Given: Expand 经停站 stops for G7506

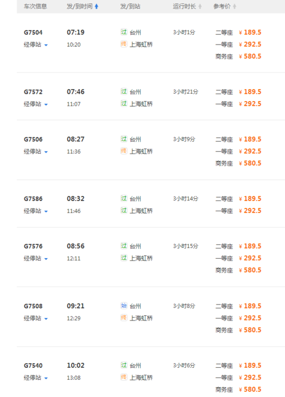Looking at the screenshot, I should click(x=35, y=151).
